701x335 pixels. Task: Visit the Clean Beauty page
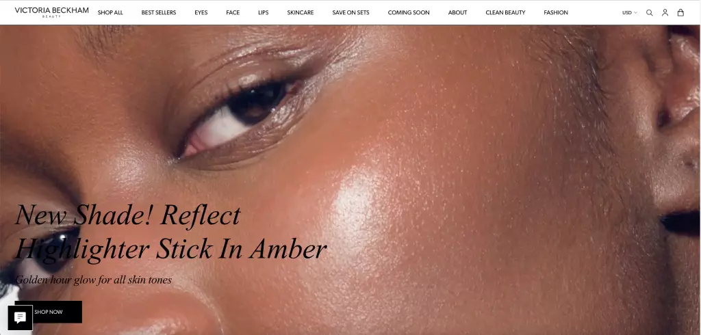pyautogui.click(x=506, y=13)
